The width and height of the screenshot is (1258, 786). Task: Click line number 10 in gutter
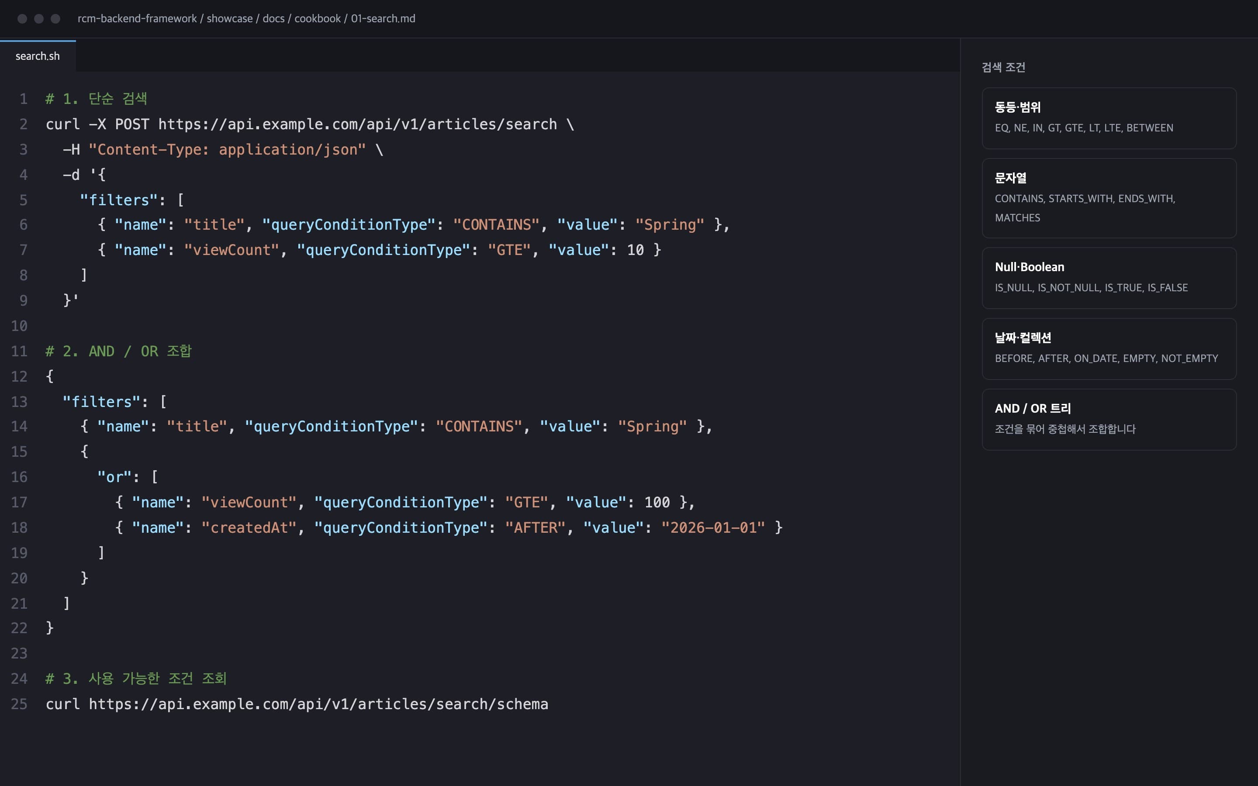pyautogui.click(x=19, y=327)
